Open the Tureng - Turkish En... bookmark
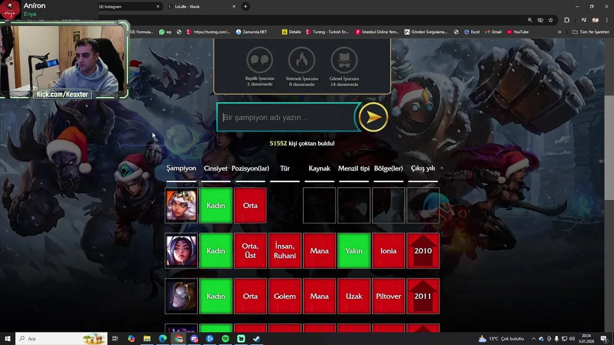The width and height of the screenshot is (614, 345). [327, 32]
